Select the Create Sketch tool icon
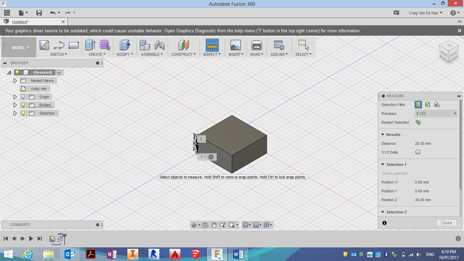 [x=44, y=45]
